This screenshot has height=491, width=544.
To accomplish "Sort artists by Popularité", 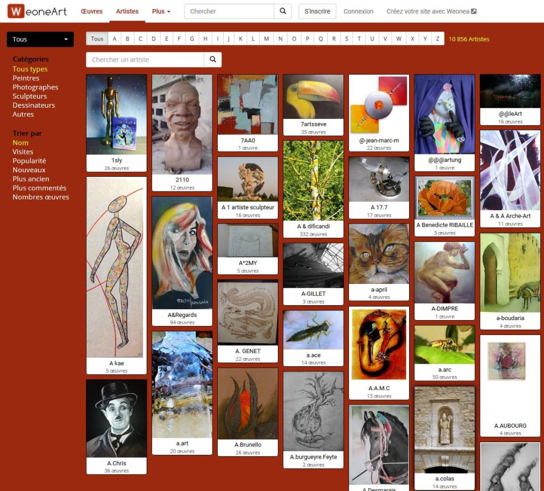I will (29, 161).
